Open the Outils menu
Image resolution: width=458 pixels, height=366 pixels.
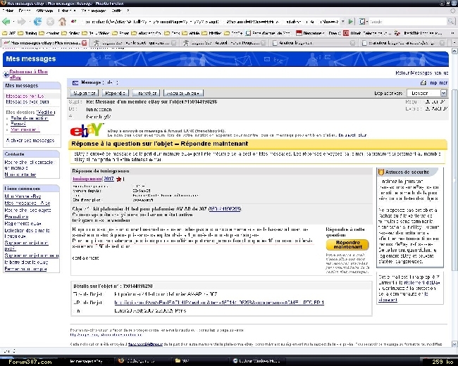tap(116, 11)
